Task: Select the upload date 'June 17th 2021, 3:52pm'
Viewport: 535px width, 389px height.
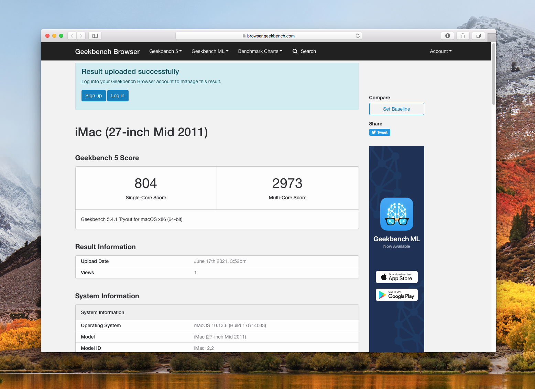Action: pos(220,261)
